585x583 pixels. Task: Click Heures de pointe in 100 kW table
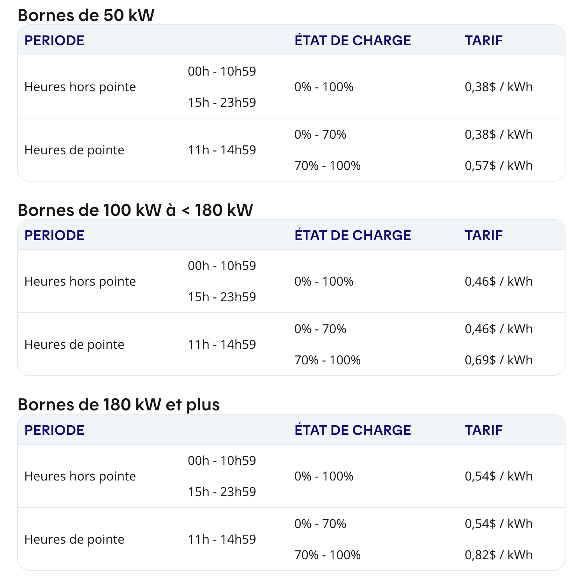[x=74, y=344]
